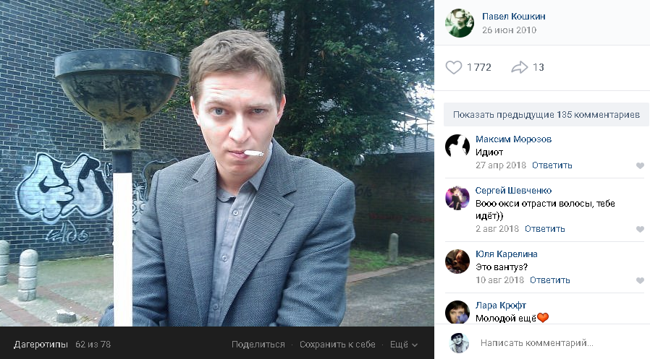Show previous 135 comments
Image resolution: width=650 pixels, height=359 pixels.
pyautogui.click(x=546, y=115)
